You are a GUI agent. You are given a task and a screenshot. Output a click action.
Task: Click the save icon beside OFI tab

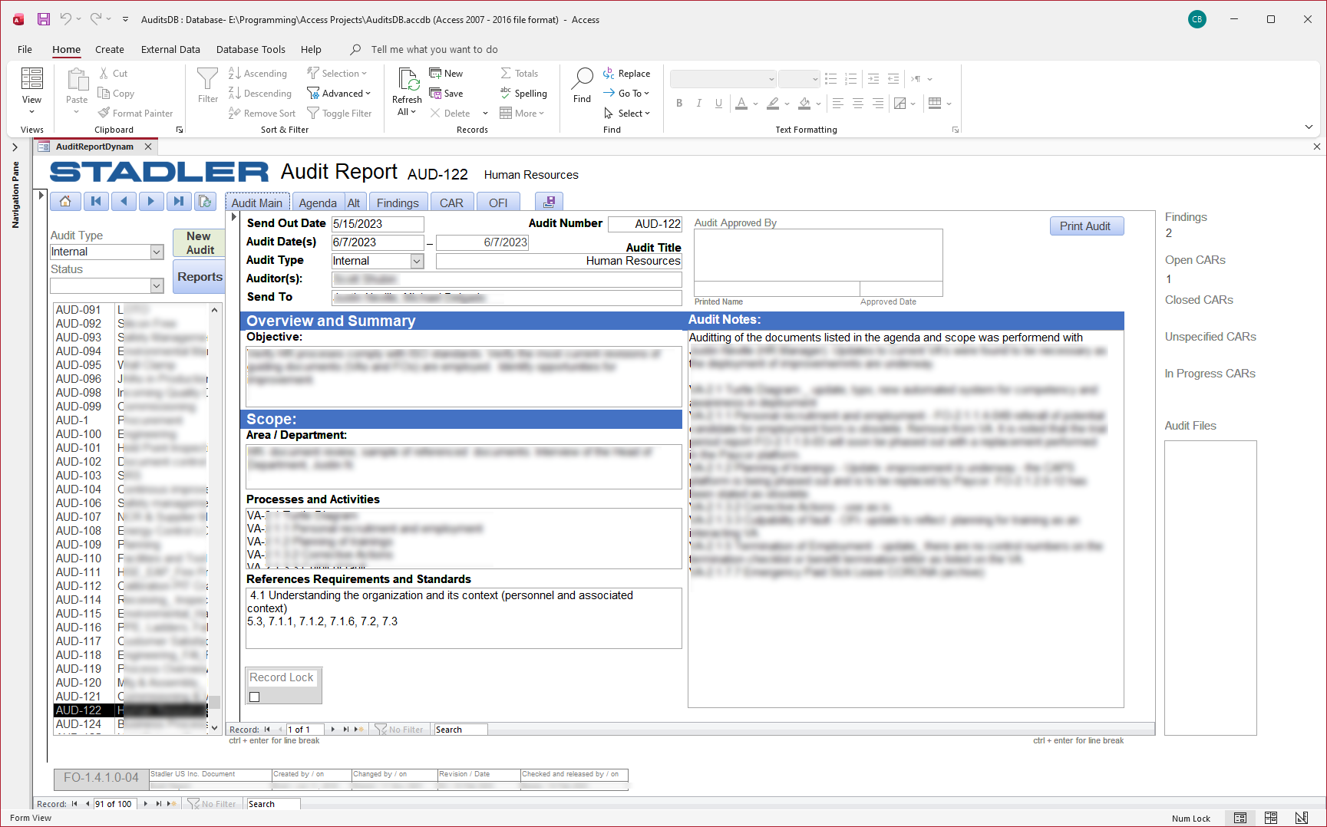tap(549, 203)
